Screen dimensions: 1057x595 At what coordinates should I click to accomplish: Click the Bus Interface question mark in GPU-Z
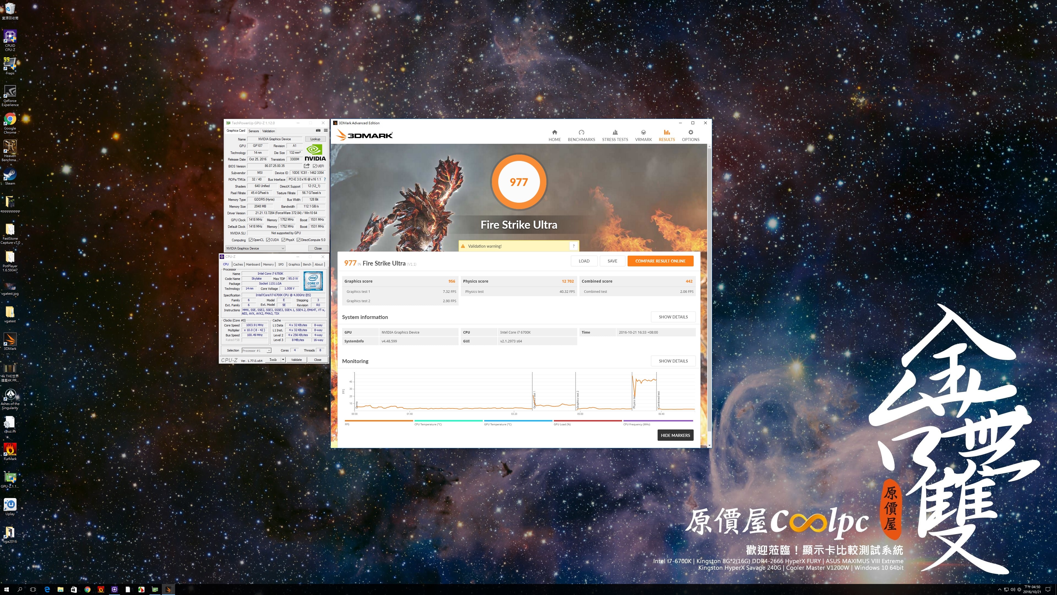pyautogui.click(x=325, y=179)
